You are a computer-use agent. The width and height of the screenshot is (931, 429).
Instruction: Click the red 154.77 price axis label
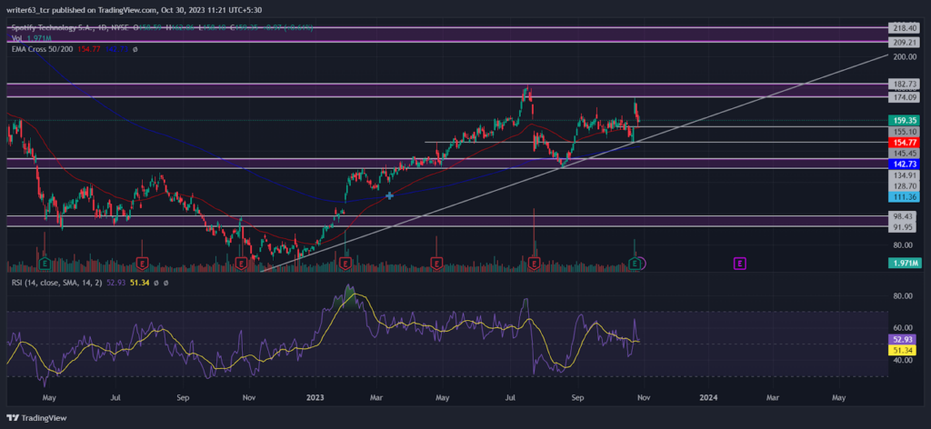tap(905, 143)
